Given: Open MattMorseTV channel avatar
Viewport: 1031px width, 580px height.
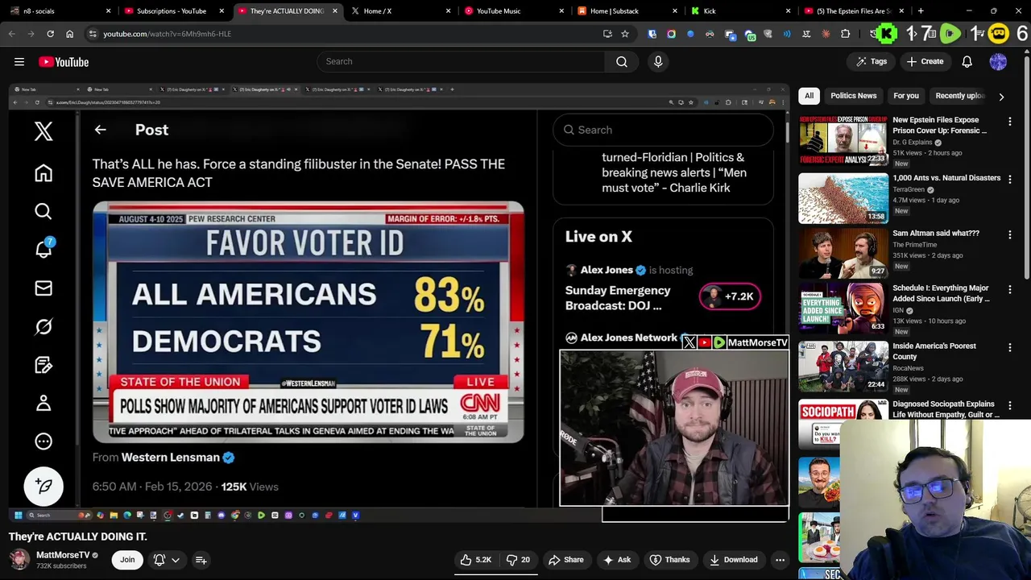Looking at the screenshot, I should coord(19,559).
